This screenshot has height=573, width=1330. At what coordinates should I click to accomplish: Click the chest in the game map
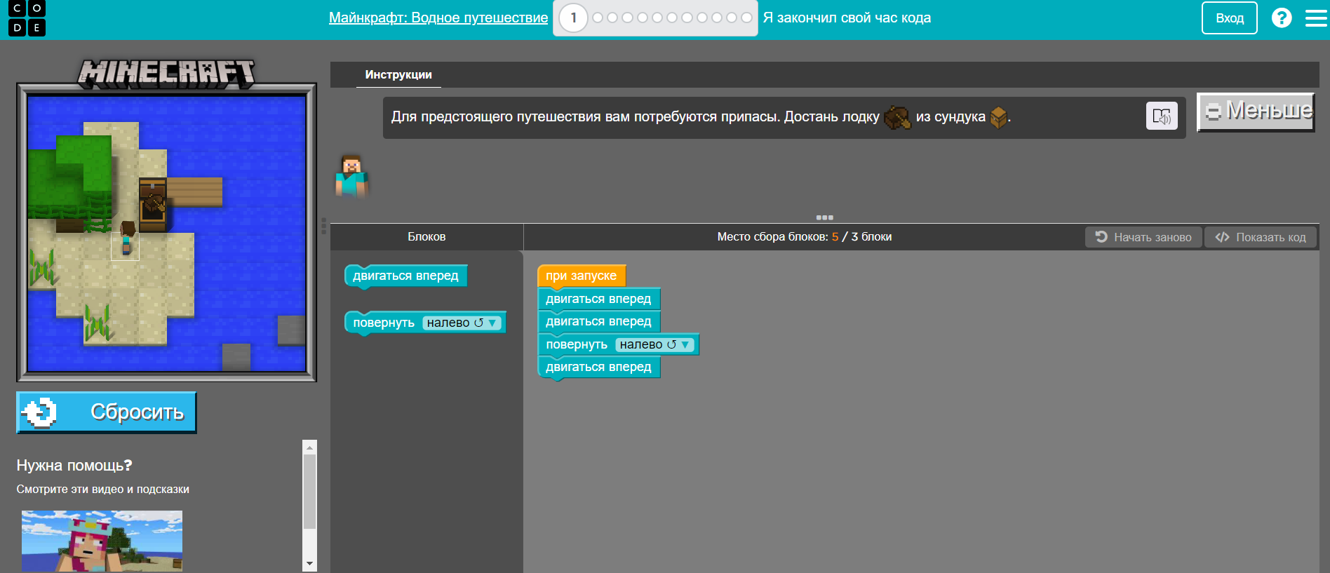point(153,203)
